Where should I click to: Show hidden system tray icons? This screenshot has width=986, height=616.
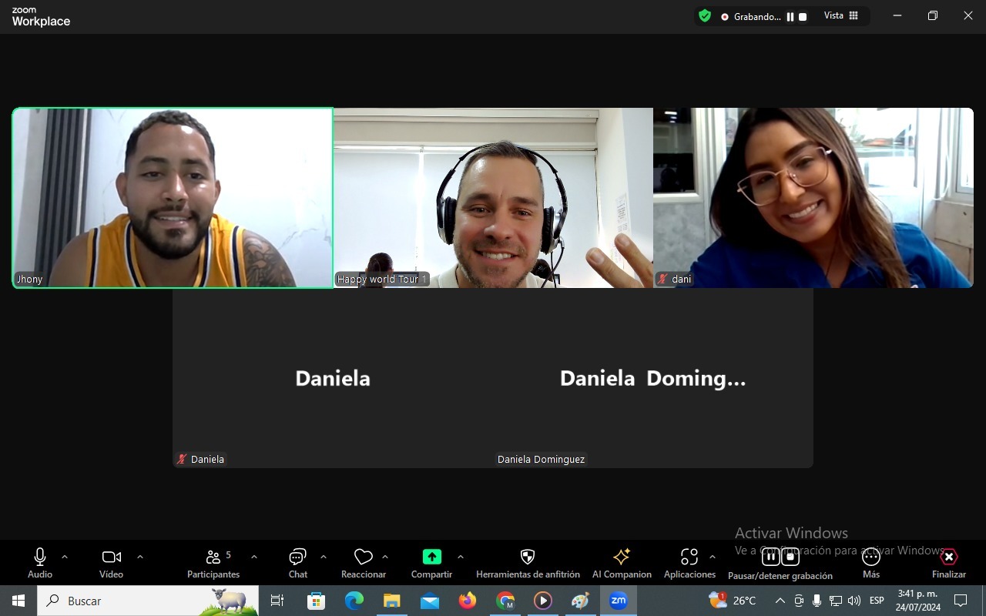780,601
